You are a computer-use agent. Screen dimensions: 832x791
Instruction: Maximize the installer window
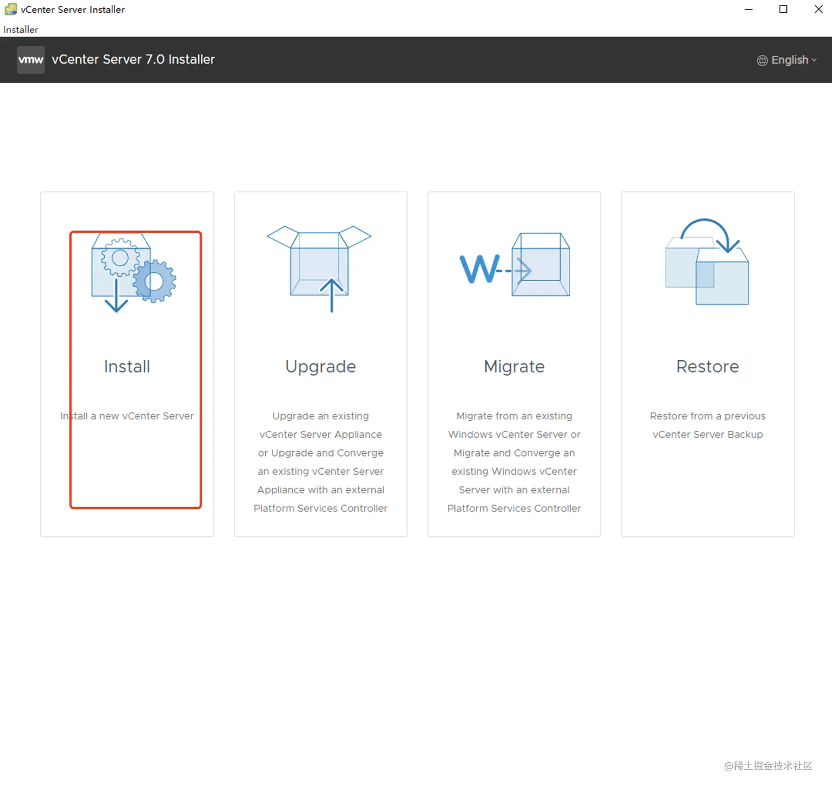pos(784,9)
